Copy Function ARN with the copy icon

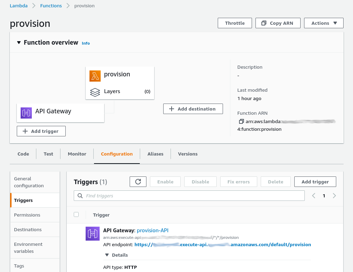241,121
